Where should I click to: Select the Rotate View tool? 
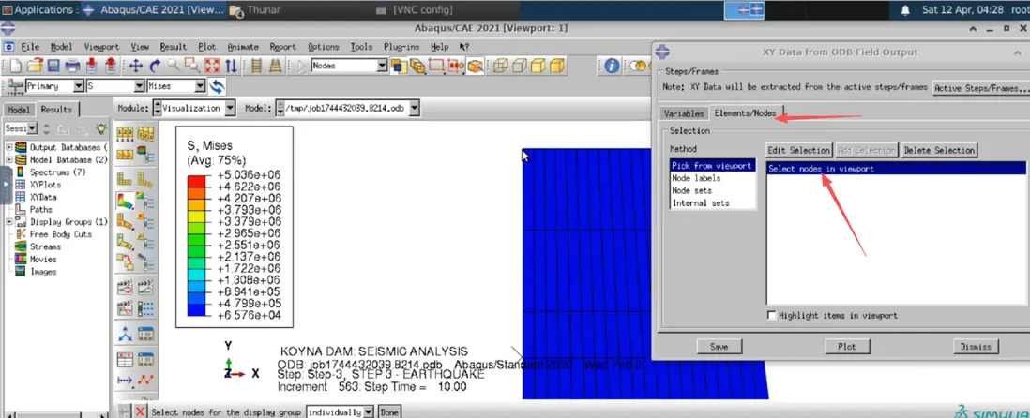tap(155, 66)
